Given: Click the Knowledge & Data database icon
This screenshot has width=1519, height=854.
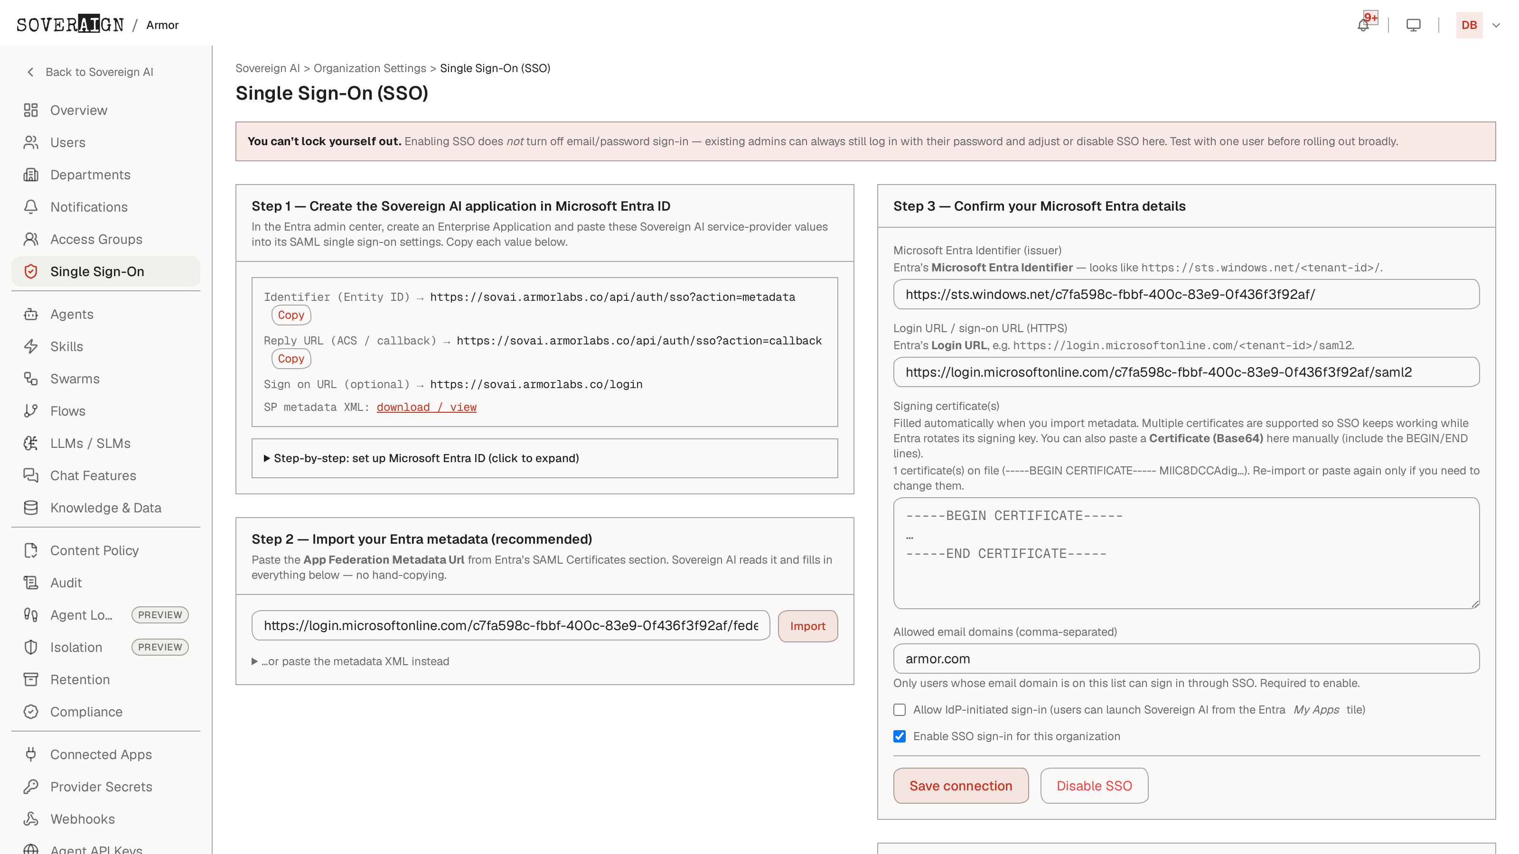Looking at the screenshot, I should click(31, 508).
